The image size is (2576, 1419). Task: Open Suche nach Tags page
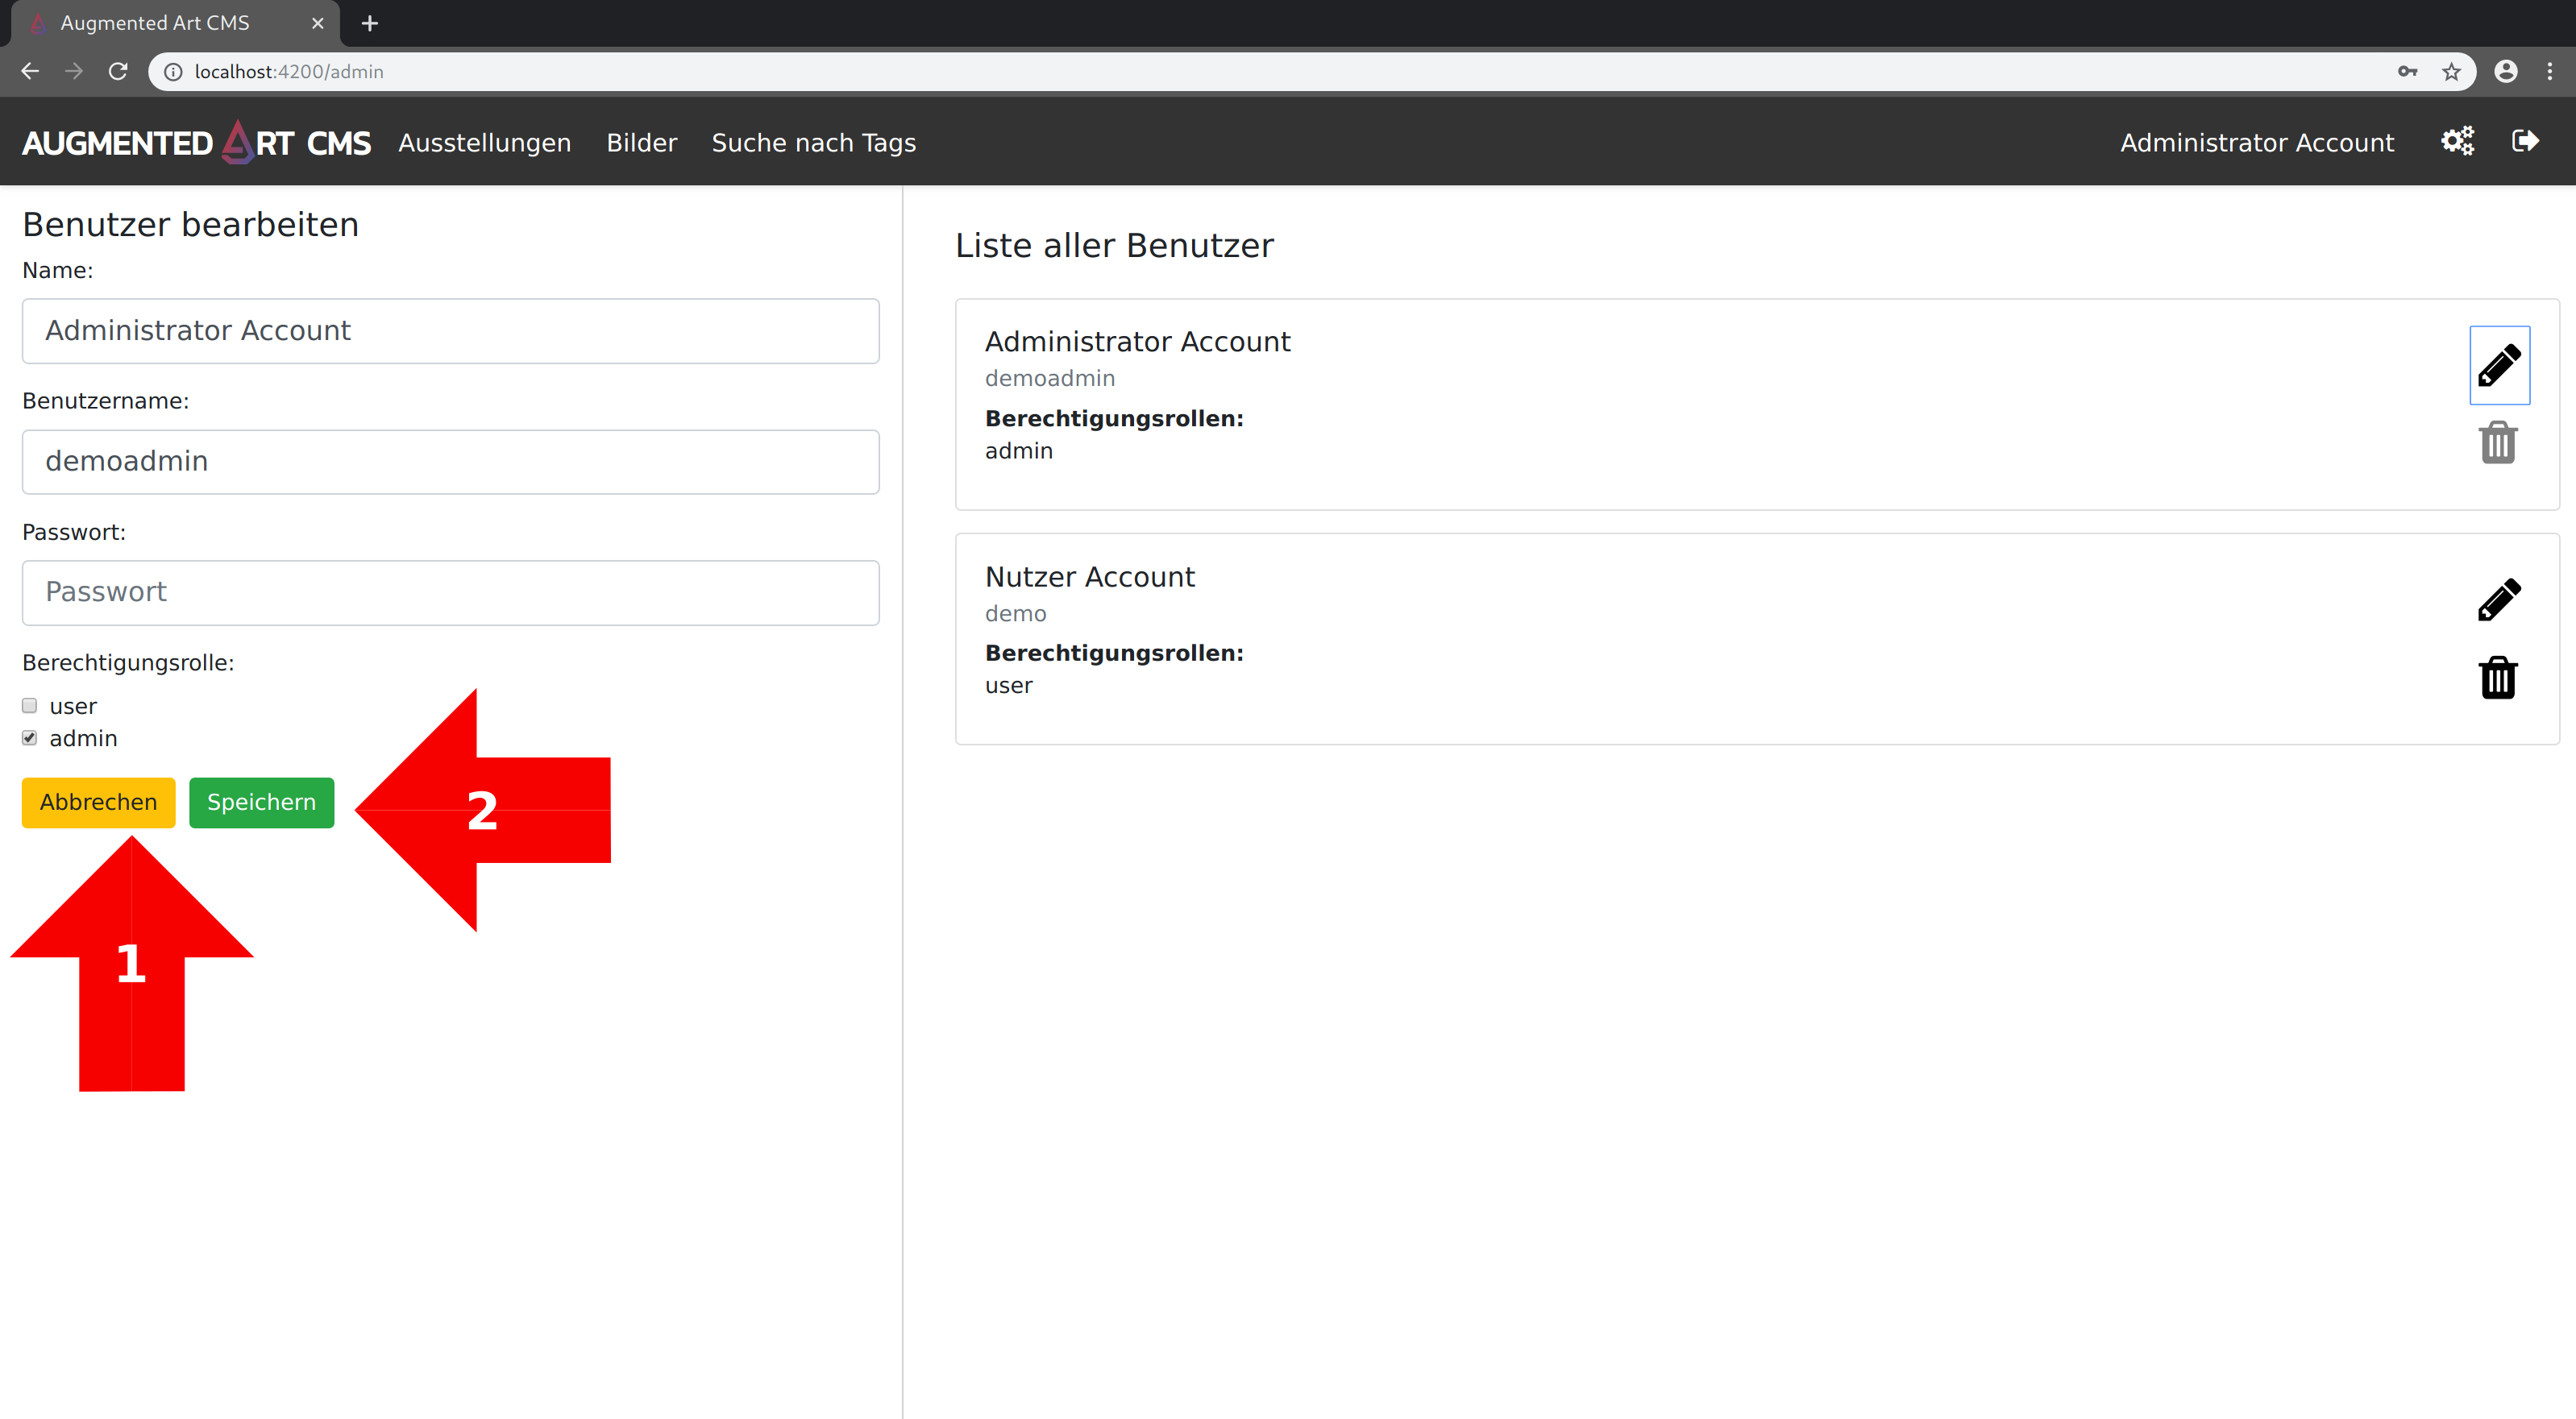coord(814,143)
